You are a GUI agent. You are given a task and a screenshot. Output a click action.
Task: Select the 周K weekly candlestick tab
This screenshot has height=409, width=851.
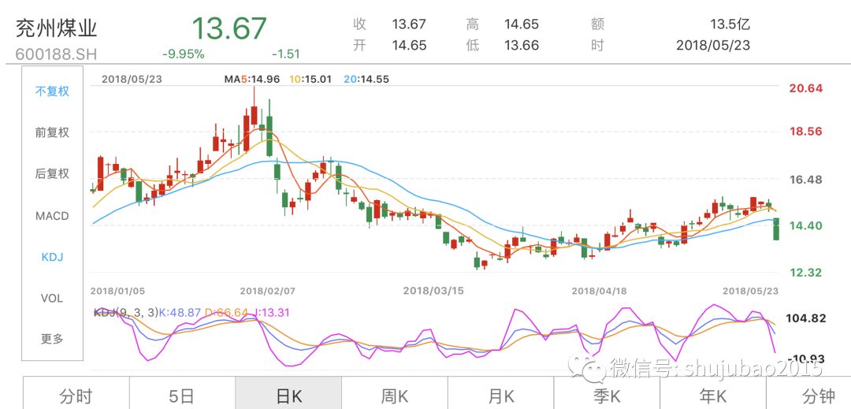click(x=395, y=396)
